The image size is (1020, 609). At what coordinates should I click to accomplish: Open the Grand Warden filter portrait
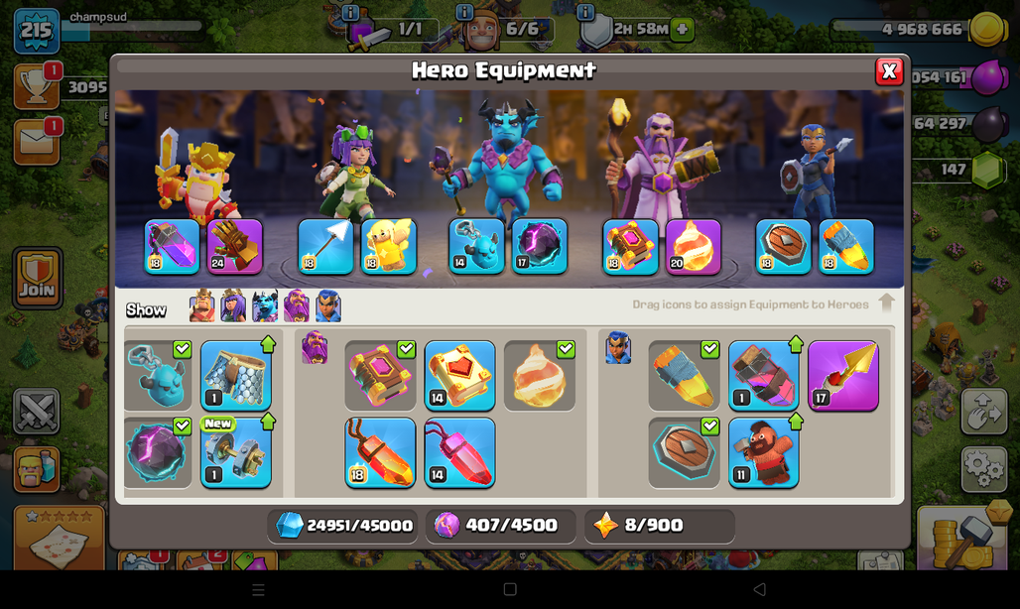pos(297,305)
